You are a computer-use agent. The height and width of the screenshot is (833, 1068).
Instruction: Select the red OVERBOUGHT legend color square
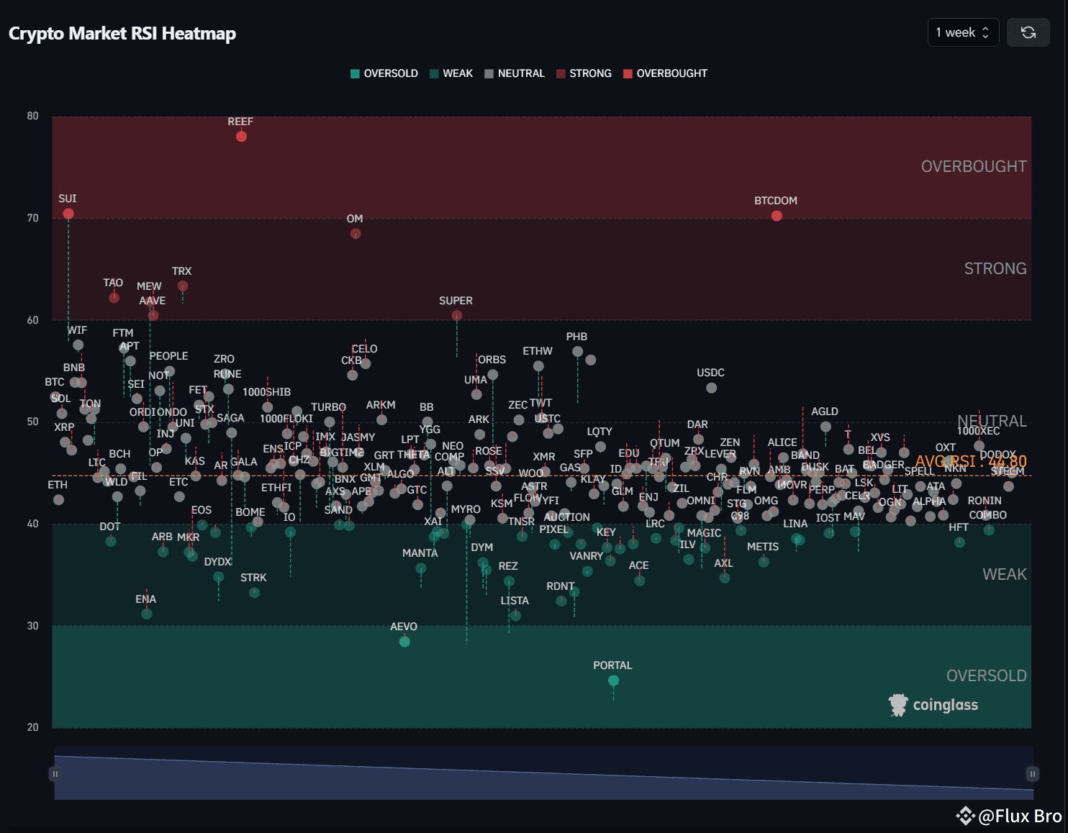[627, 73]
